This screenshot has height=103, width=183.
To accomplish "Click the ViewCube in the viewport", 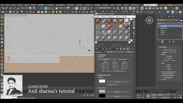I will (149, 20).
